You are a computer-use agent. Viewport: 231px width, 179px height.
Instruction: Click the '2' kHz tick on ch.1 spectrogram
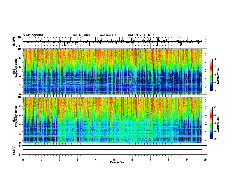point(20,85)
